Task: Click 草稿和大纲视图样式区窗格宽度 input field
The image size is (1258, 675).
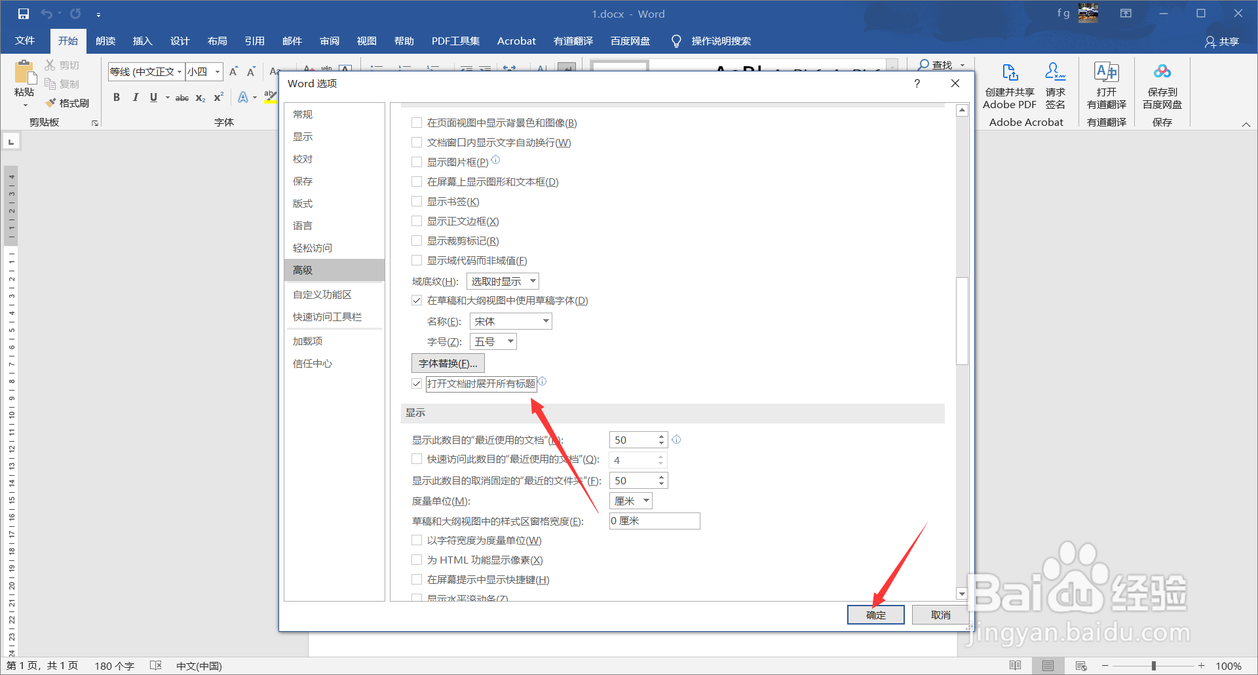Action: [655, 521]
